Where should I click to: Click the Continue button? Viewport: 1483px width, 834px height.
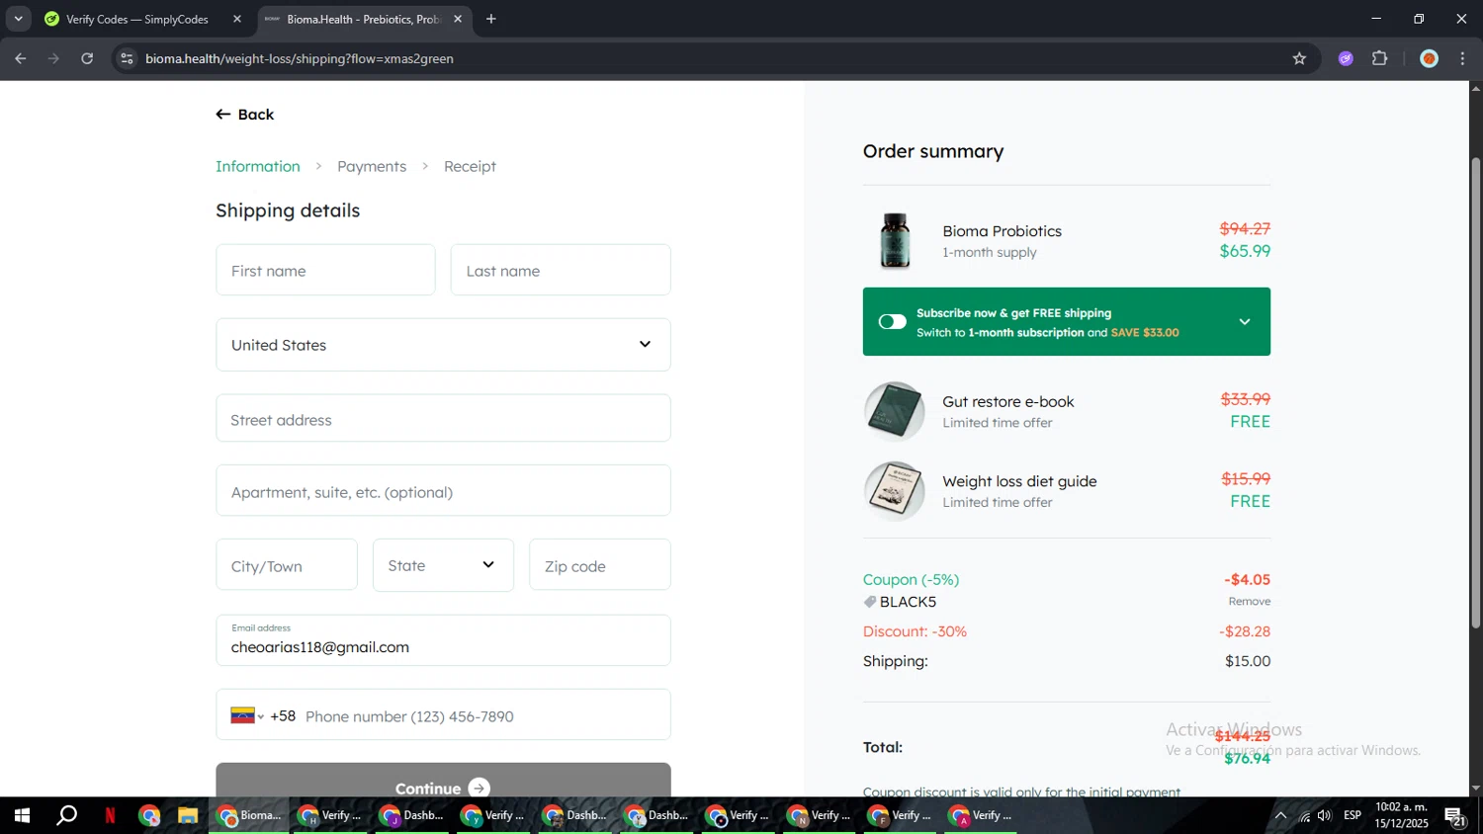tap(443, 781)
